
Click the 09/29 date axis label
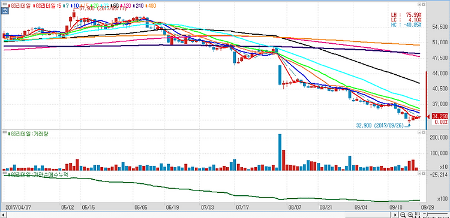427,207
